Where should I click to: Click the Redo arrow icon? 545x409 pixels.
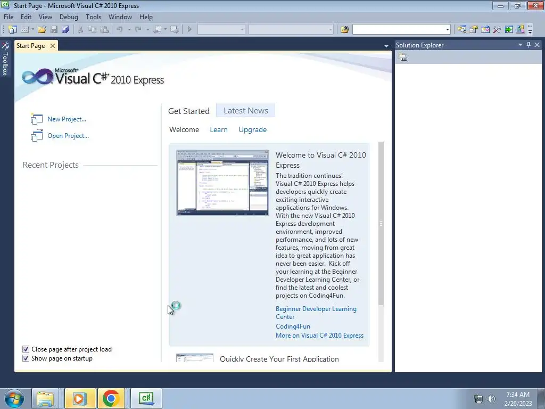138,30
